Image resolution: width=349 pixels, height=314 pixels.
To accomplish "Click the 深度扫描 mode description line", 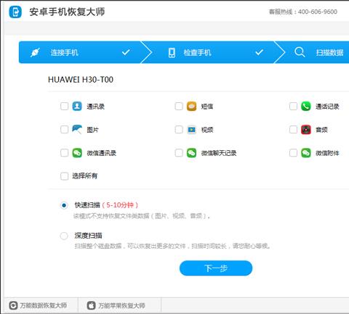I will click(x=172, y=247).
